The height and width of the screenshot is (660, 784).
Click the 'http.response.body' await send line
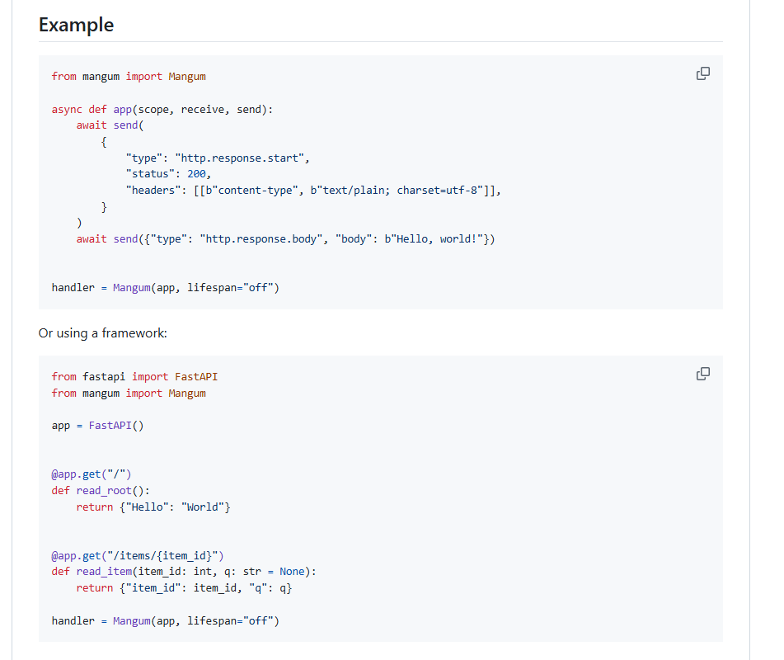click(285, 239)
